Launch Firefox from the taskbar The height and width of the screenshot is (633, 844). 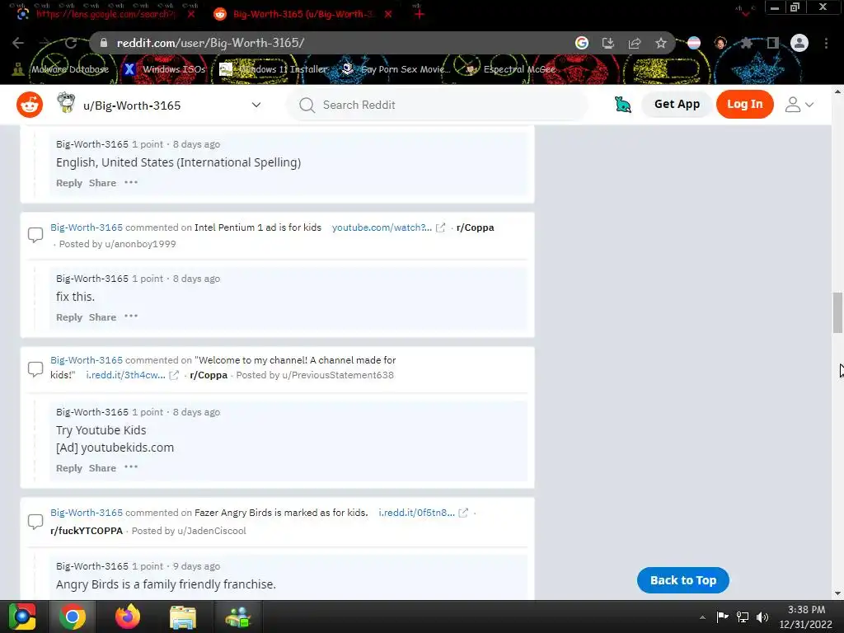(128, 617)
